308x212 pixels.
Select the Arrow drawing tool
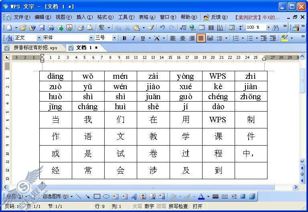pyautogui.click(x=87, y=196)
